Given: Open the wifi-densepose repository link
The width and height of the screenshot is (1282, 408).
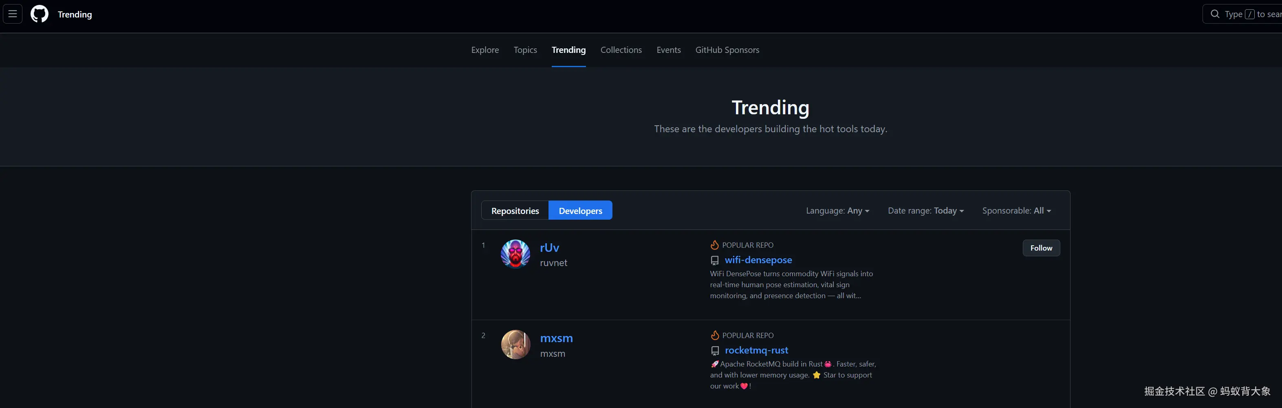Looking at the screenshot, I should (758, 260).
